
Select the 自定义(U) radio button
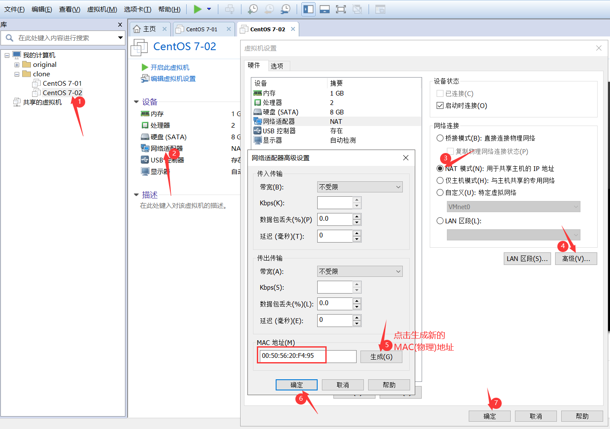pyautogui.click(x=440, y=192)
